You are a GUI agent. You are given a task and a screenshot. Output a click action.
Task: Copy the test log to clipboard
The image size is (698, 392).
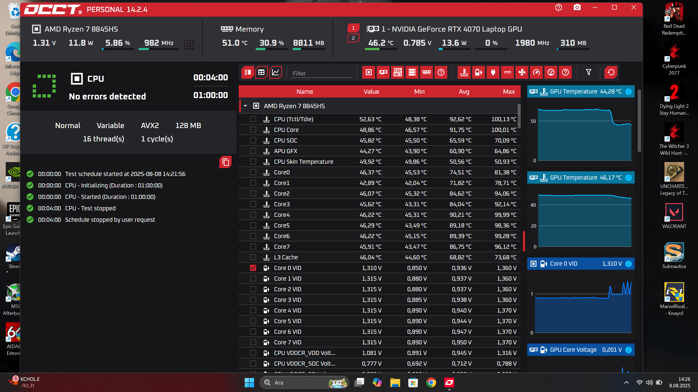(x=225, y=162)
